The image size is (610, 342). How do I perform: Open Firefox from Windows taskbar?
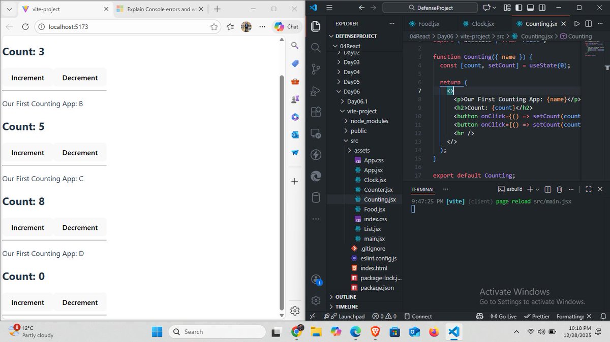click(434, 332)
